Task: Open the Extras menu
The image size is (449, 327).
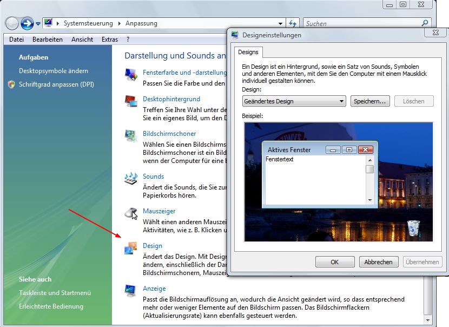Action: click(x=110, y=40)
